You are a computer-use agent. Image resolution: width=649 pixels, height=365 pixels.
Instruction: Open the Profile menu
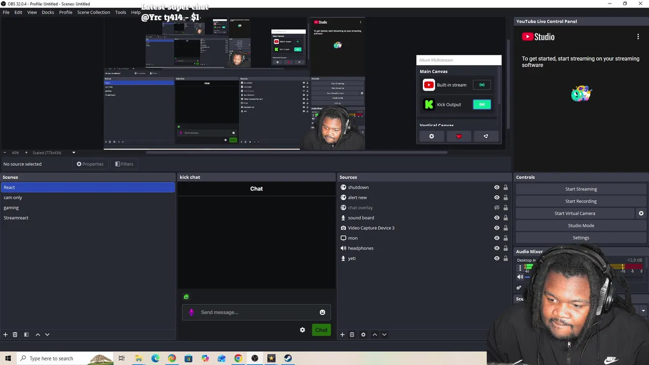click(65, 12)
